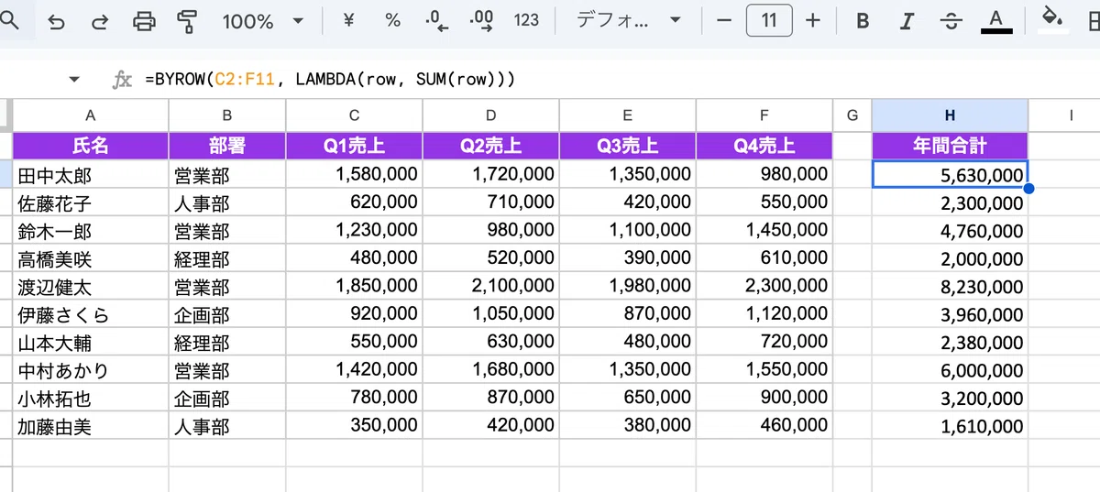Viewport: 1100px width, 492px height.
Task: Format as percent
Action: (392, 20)
